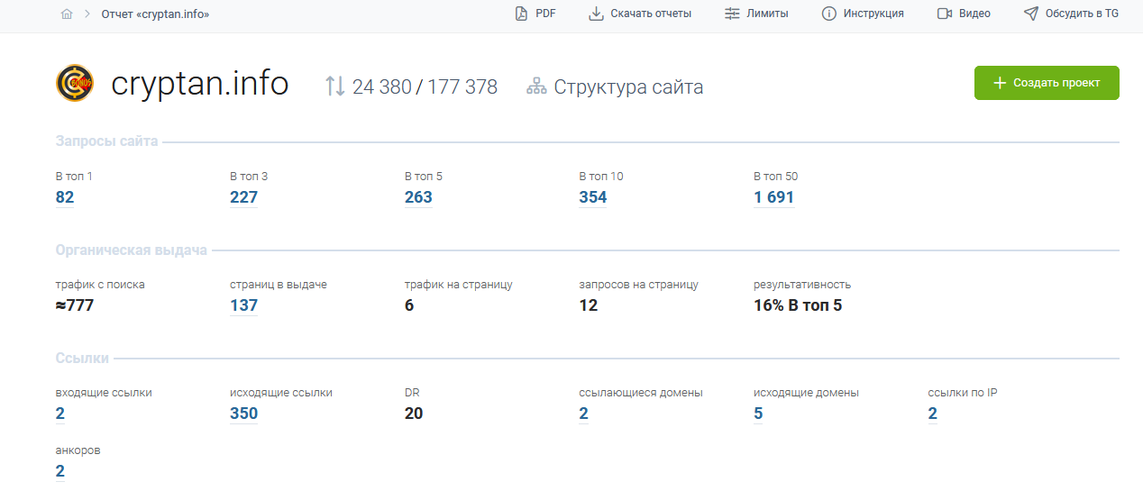Viewport: 1143px width, 500px height.
Task: Click the video camera icon
Action: click(945, 14)
